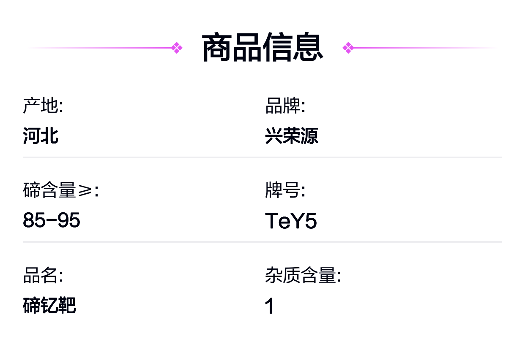Click the 河北 origin value
The height and width of the screenshot is (344, 525).
[x=41, y=136]
